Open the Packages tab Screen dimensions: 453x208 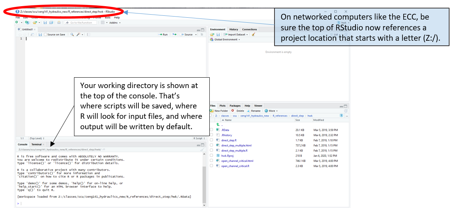[235, 106]
